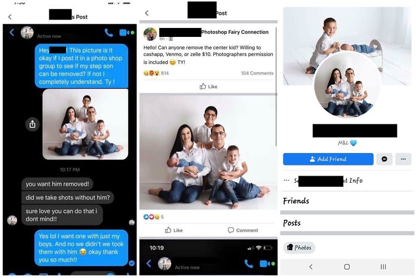Open the family photo sent in chat
The image size is (417, 278).
point(85,124)
